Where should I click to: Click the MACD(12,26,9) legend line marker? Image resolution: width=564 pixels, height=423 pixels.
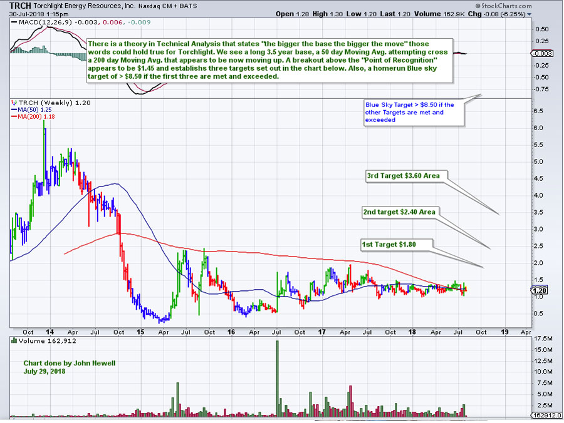coord(6,23)
